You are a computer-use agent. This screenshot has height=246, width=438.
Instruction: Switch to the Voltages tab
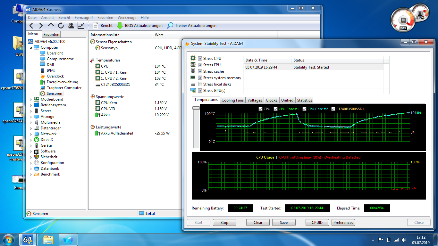[255, 100]
